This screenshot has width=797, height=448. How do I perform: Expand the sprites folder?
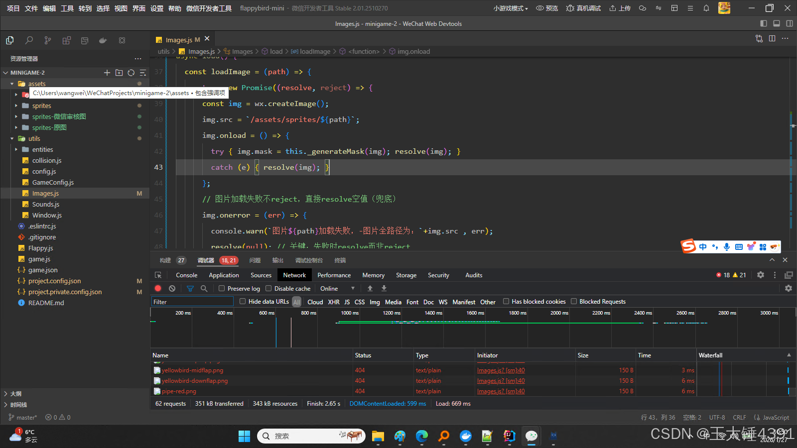(16, 106)
